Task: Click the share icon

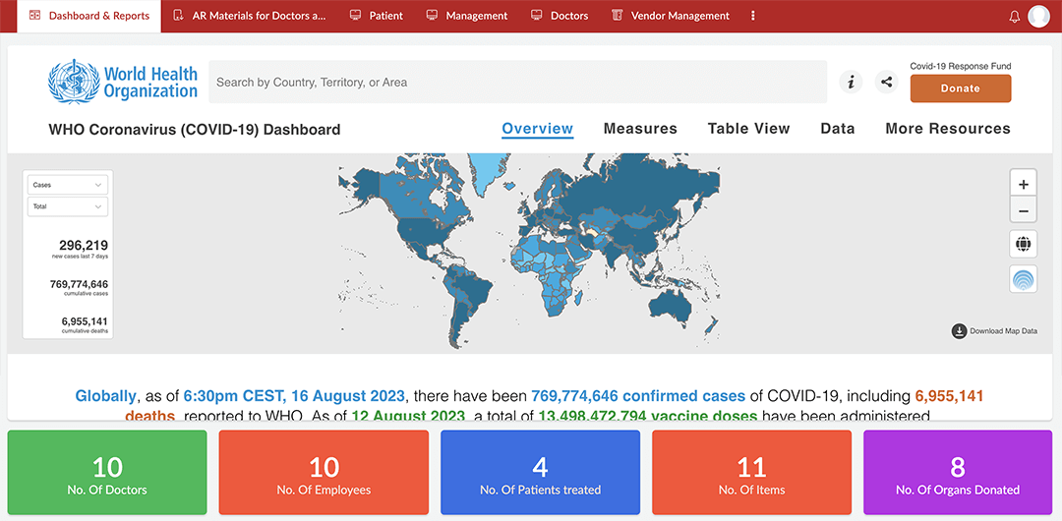Action: click(x=886, y=82)
